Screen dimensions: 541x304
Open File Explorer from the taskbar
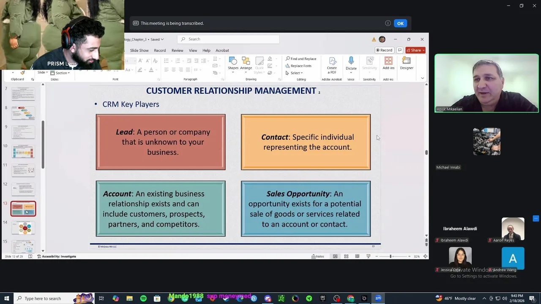[x=129, y=299]
